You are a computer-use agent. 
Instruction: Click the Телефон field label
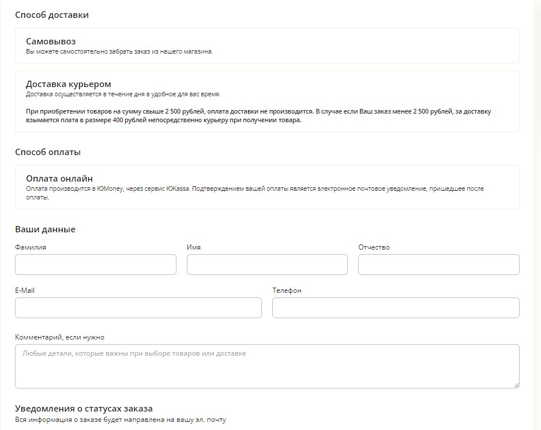click(x=287, y=291)
